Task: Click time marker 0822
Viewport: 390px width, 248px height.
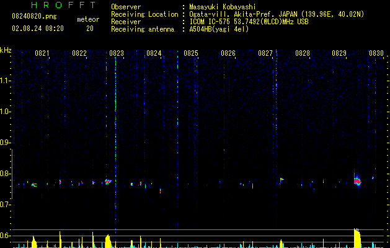Action: 79,53
